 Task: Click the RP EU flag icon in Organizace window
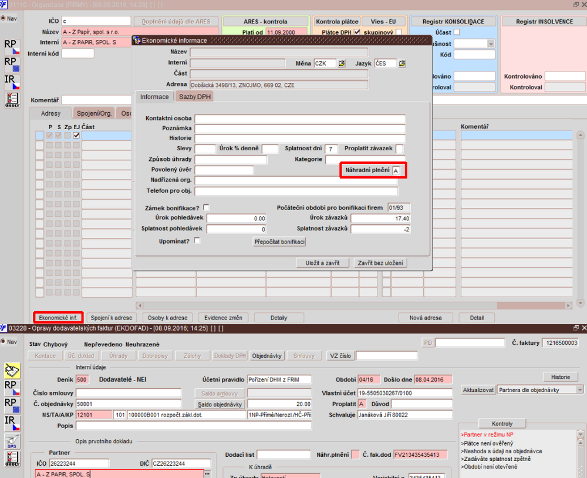point(12,63)
